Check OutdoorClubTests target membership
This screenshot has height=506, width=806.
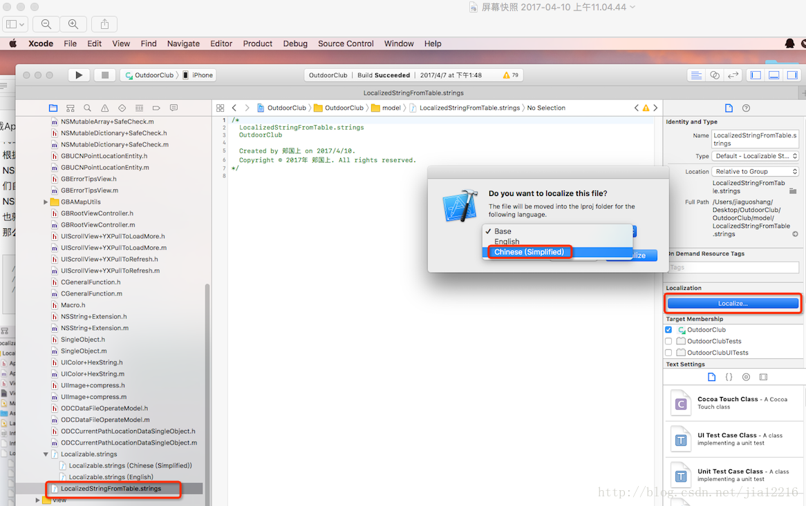point(668,341)
